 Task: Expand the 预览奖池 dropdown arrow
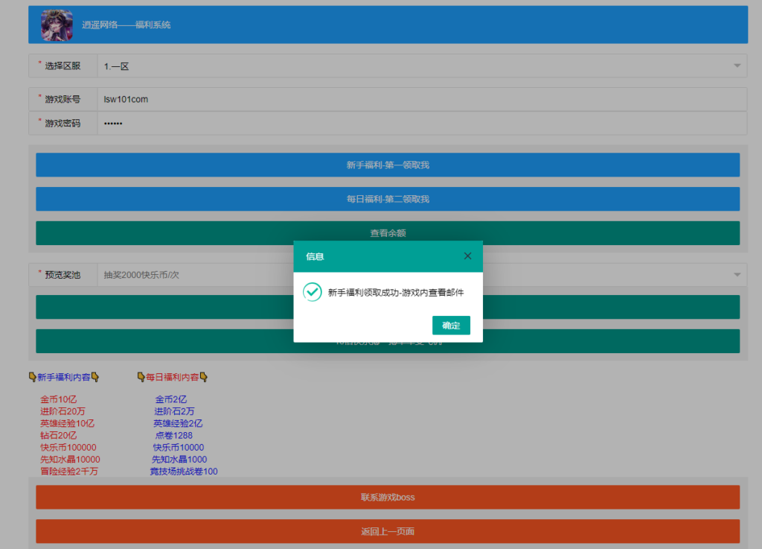[737, 275]
